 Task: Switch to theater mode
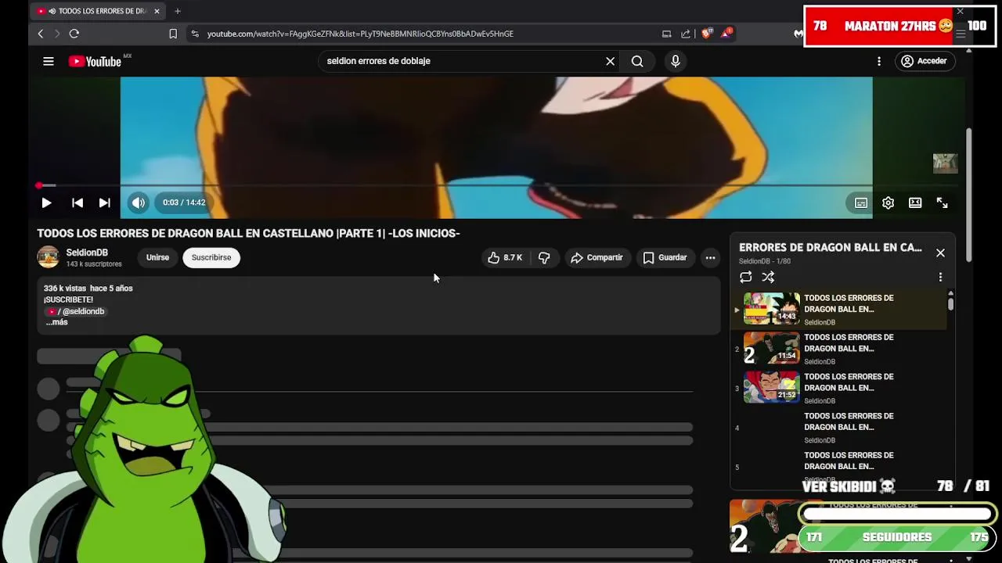point(915,203)
